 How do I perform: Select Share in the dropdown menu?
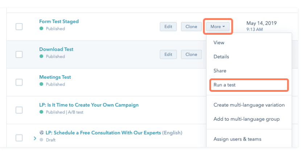tap(220, 71)
